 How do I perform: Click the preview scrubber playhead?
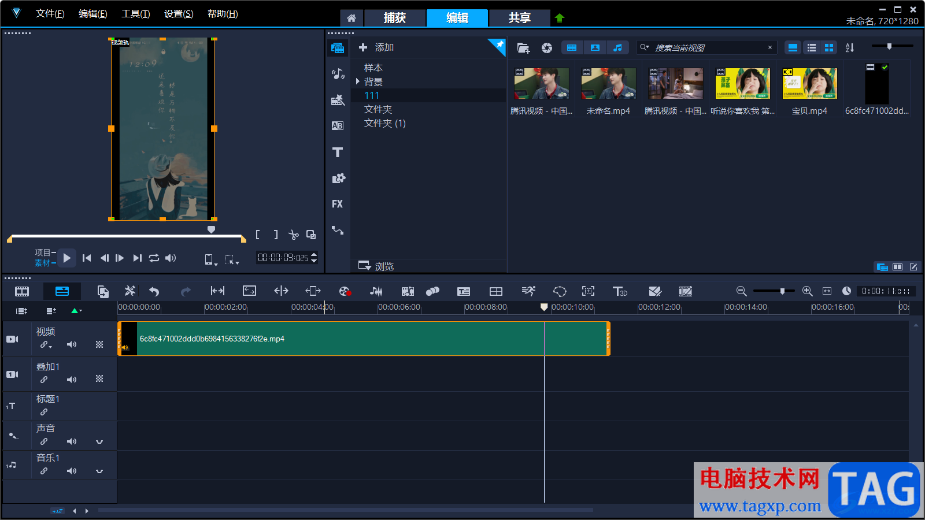click(212, 230)
